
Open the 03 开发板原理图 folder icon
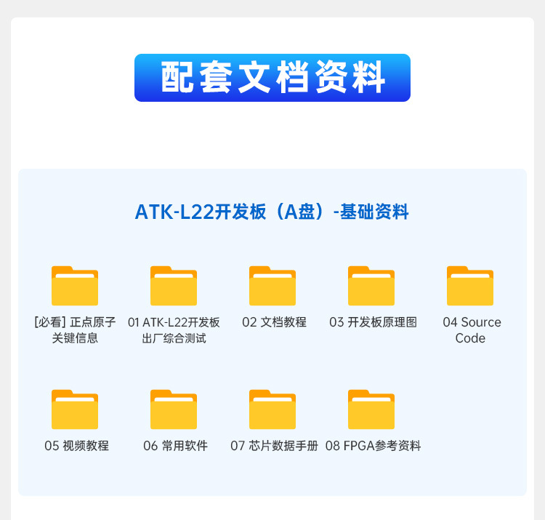click(371, 286)
